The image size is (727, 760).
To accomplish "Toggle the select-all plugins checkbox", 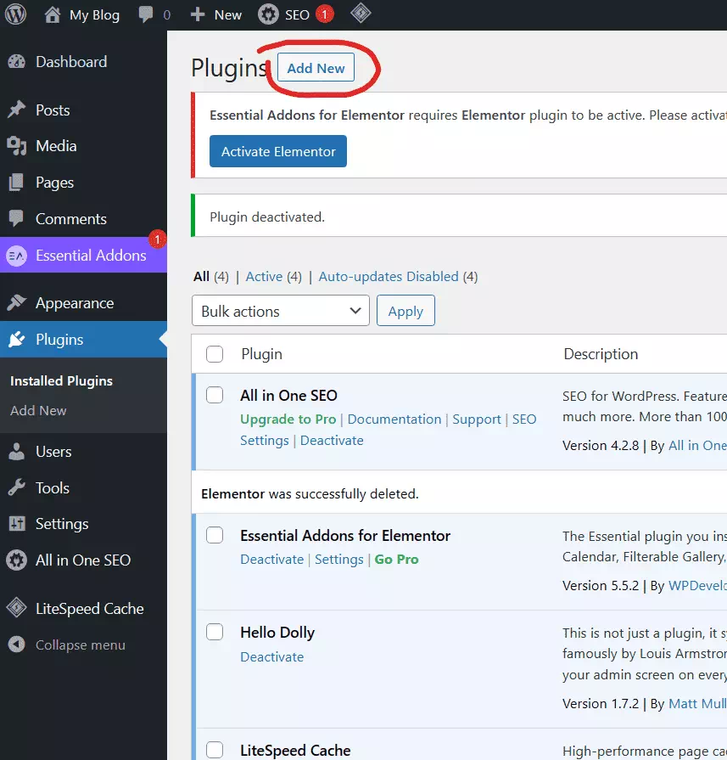I will (x=215, y=354).
